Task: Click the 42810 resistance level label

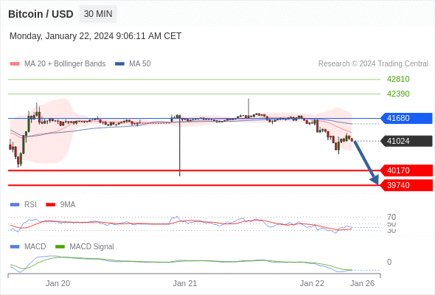Action: (398, 80)
